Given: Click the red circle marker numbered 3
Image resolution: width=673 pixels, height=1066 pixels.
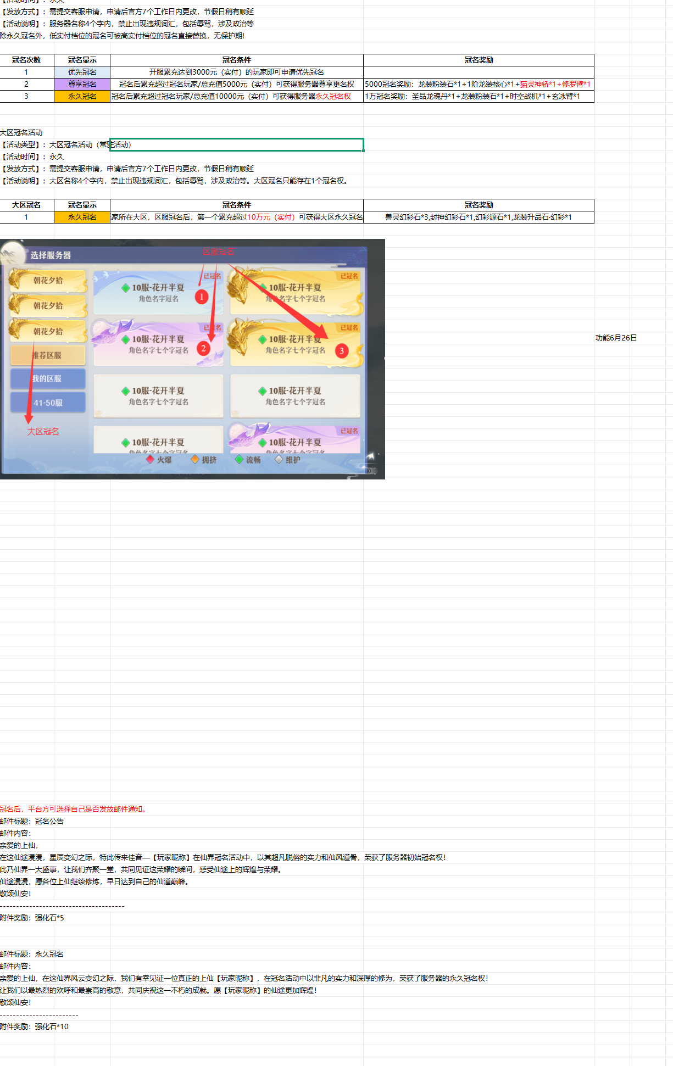Looking at the screenshot, I should click(x=342, y=350).
